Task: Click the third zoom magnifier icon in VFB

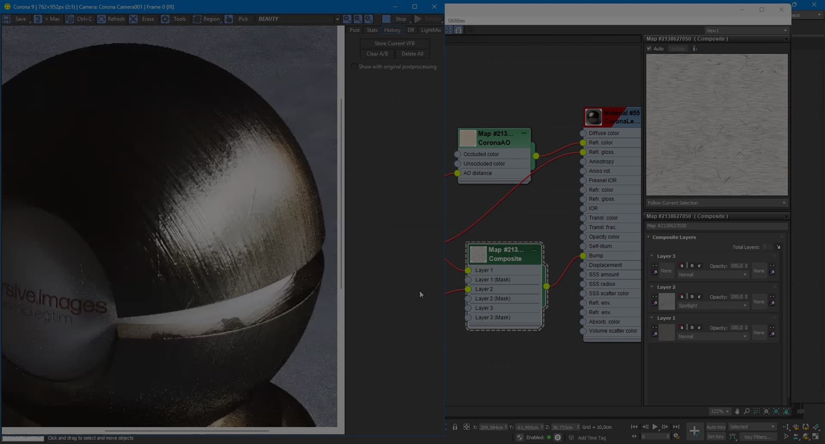Action: 369,19
